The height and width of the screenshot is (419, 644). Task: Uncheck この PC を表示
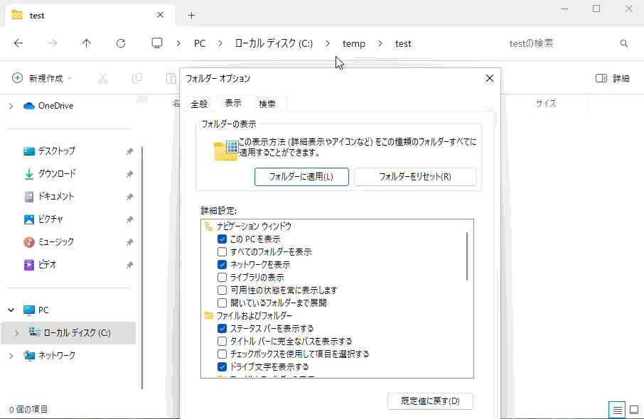[222, 239]
